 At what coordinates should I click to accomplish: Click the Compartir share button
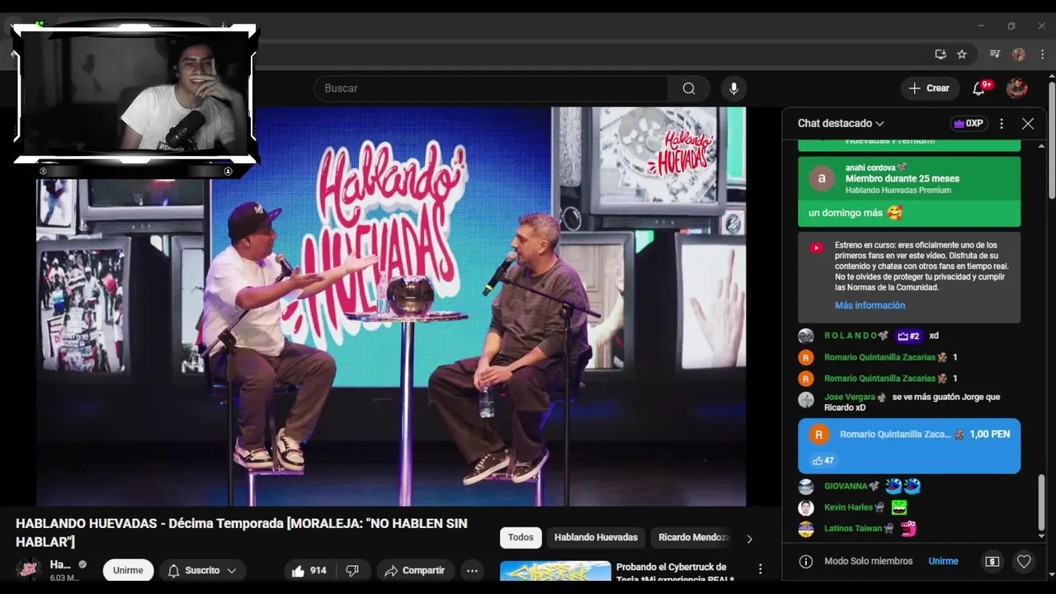click(415, 570)
